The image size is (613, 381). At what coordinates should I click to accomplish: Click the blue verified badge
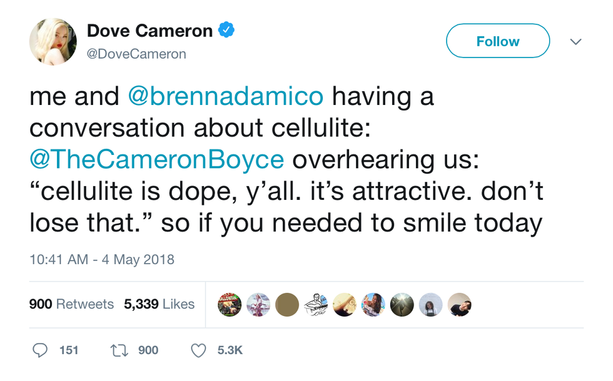click(x=226, y=29)
